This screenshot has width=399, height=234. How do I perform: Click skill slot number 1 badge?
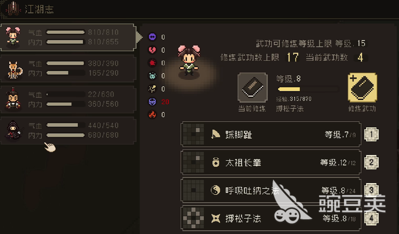click(372, 134)
